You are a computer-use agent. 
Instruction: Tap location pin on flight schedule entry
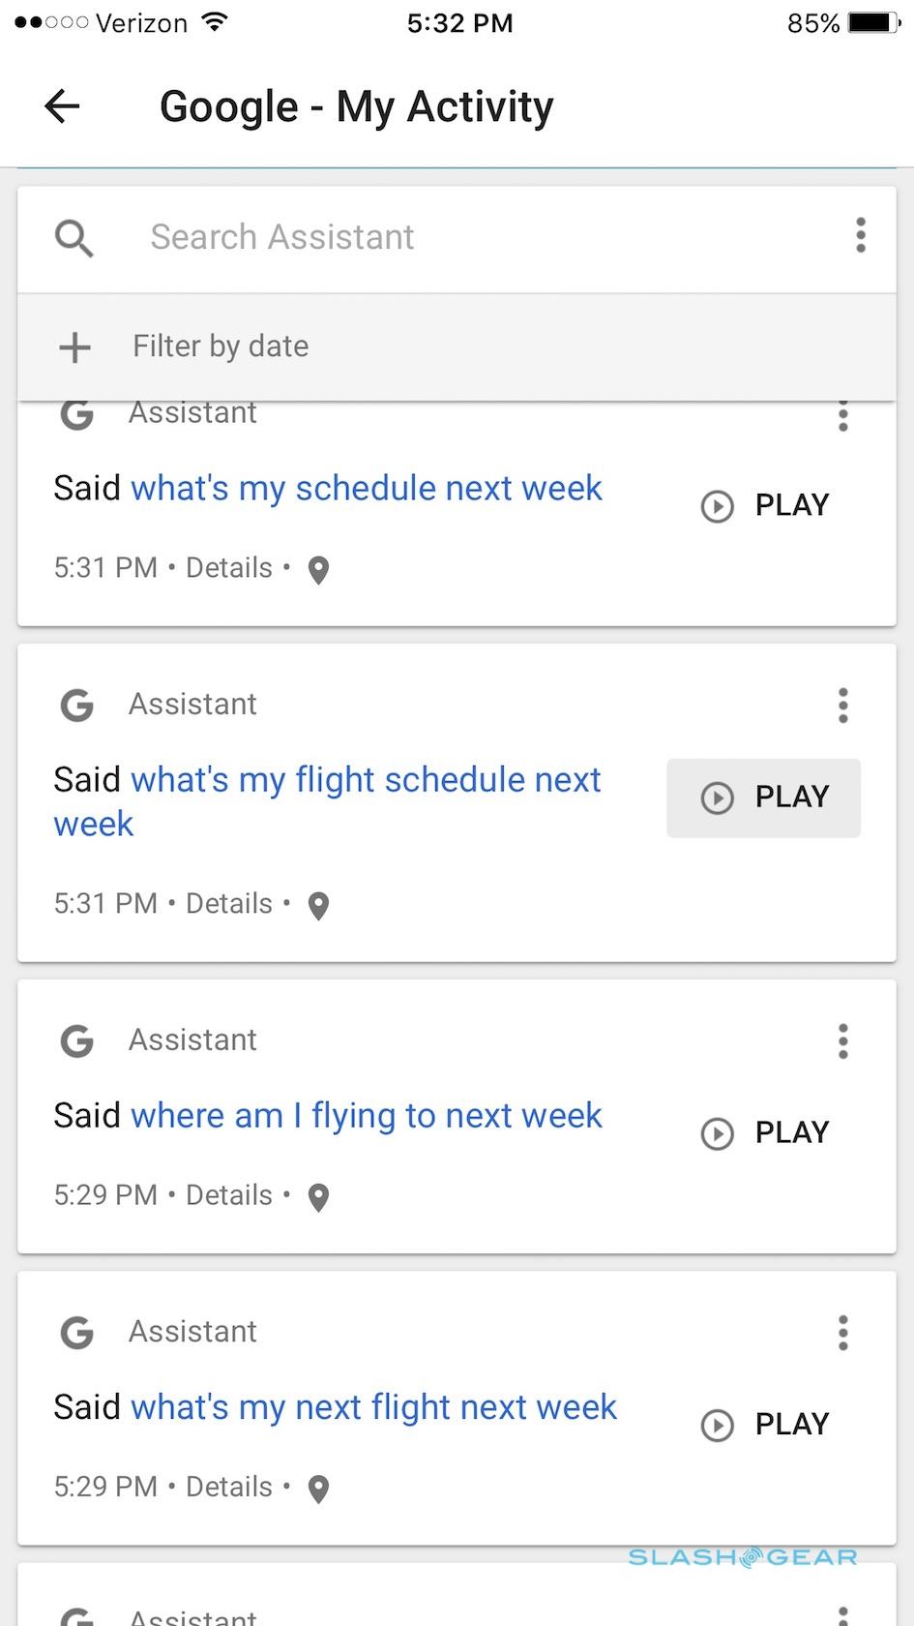[318, 906]
